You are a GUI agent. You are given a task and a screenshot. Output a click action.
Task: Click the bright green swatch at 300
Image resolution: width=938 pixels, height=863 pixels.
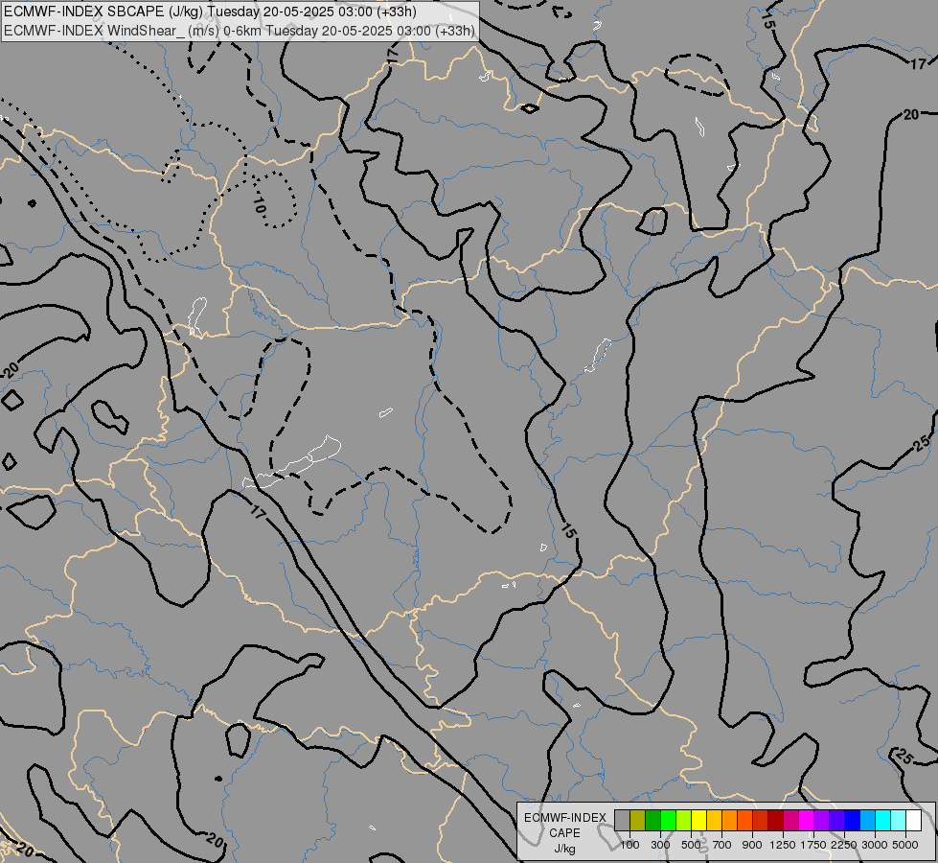[x=668, y=821]
